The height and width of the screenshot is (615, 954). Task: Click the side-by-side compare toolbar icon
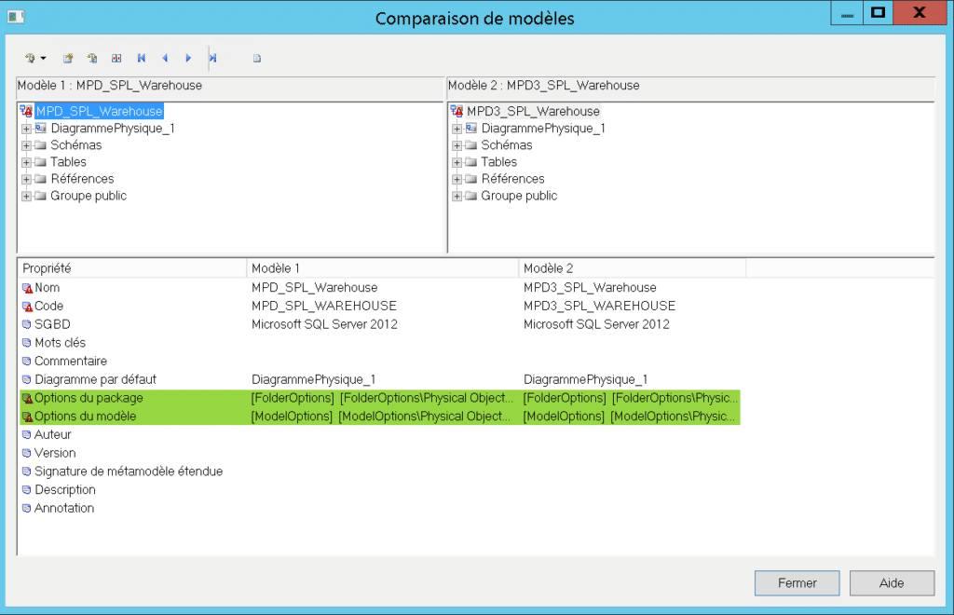(116, 59)
